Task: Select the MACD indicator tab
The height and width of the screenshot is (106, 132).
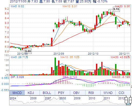Action: tap(17, 93)
